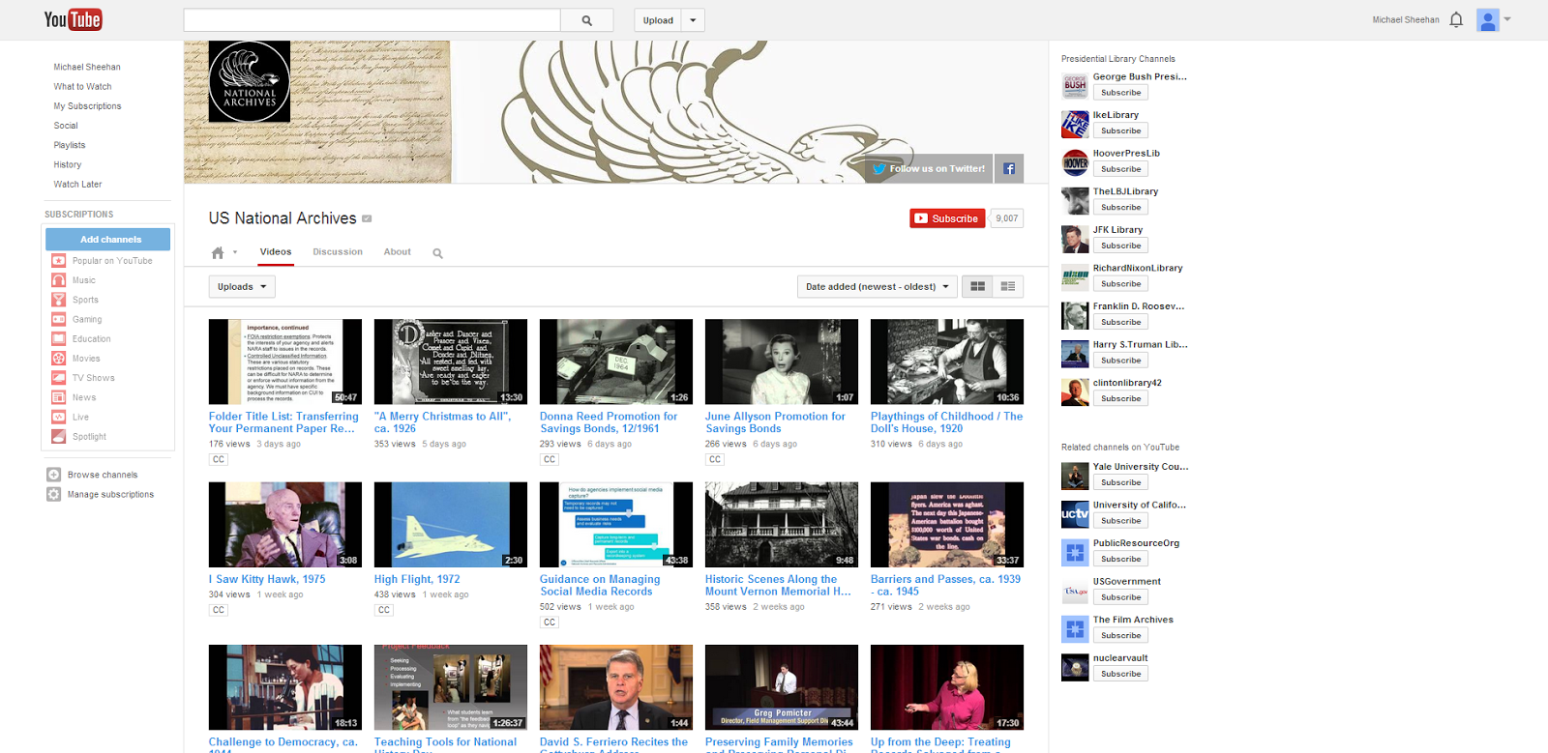Open My Subscriptions
Image resolution: width=1548 pixels, height=753 pixels.
(87, 106)
